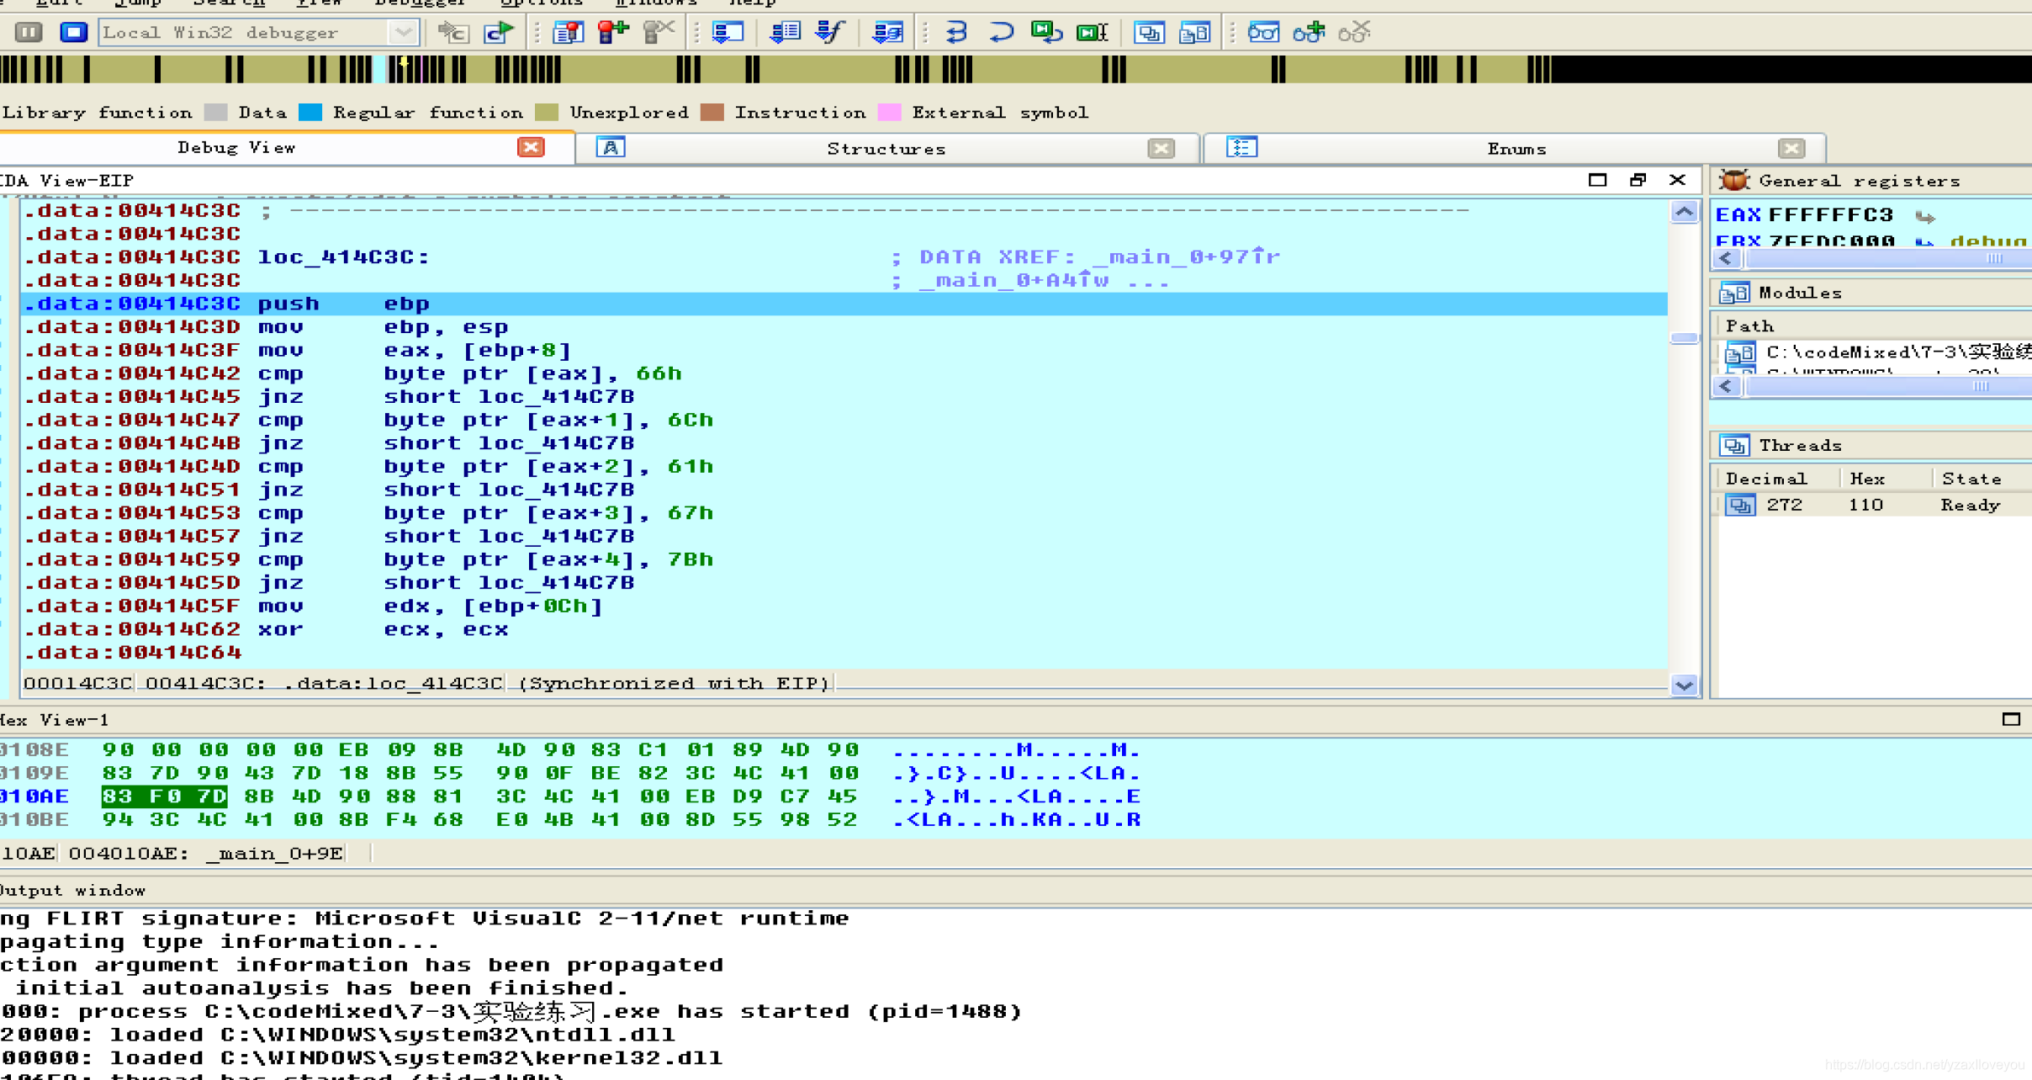Screen dimensions: 2032x1080
Task: Click the double-window icon with down arrow
Action: [x=887, y=33]
